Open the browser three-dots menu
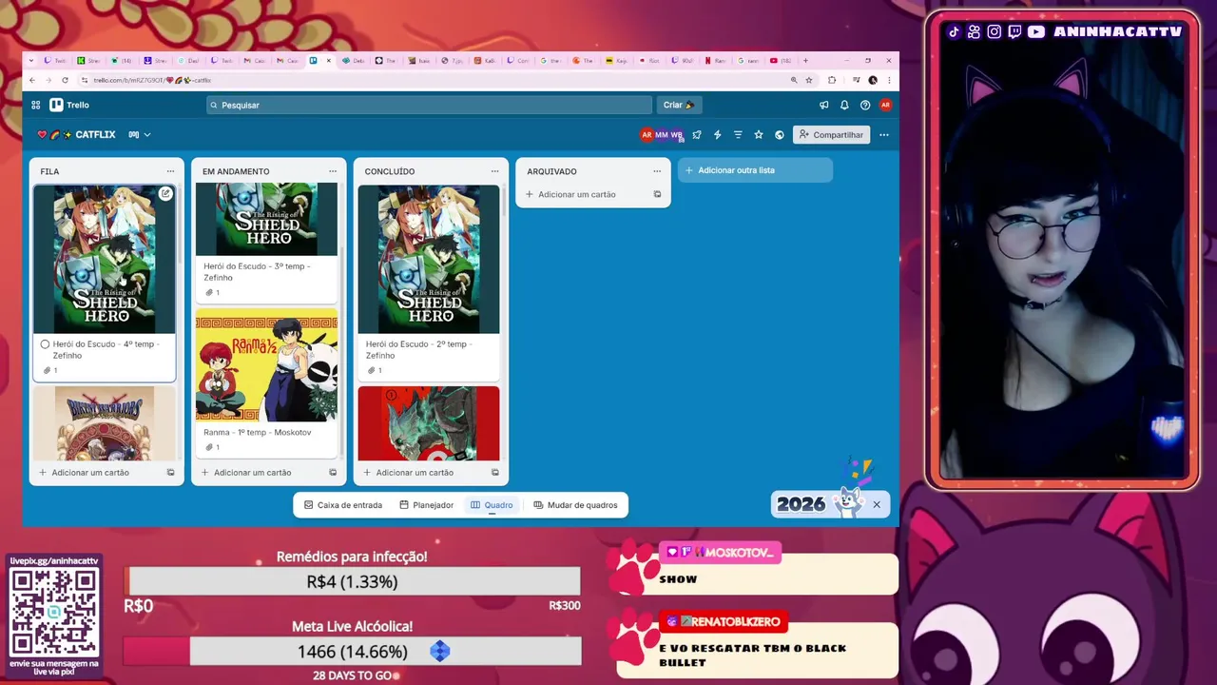1217x685 pixels. pos(889,80)
